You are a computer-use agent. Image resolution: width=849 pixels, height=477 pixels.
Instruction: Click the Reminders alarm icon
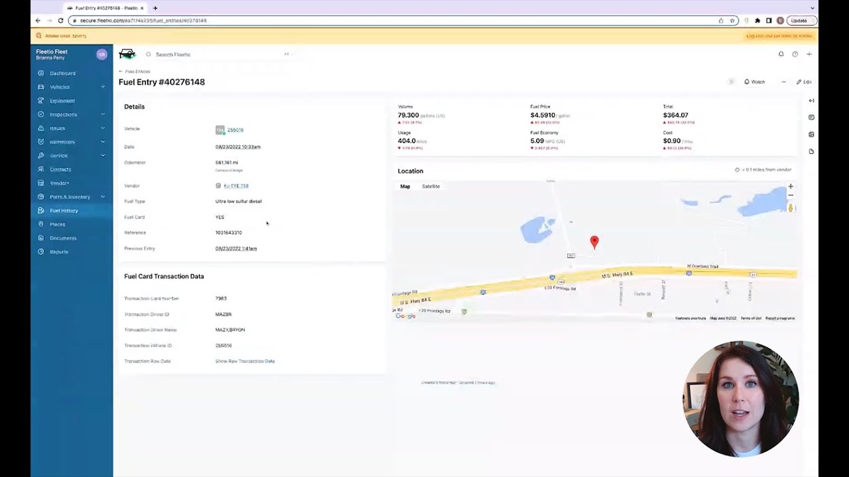point(41,142)
